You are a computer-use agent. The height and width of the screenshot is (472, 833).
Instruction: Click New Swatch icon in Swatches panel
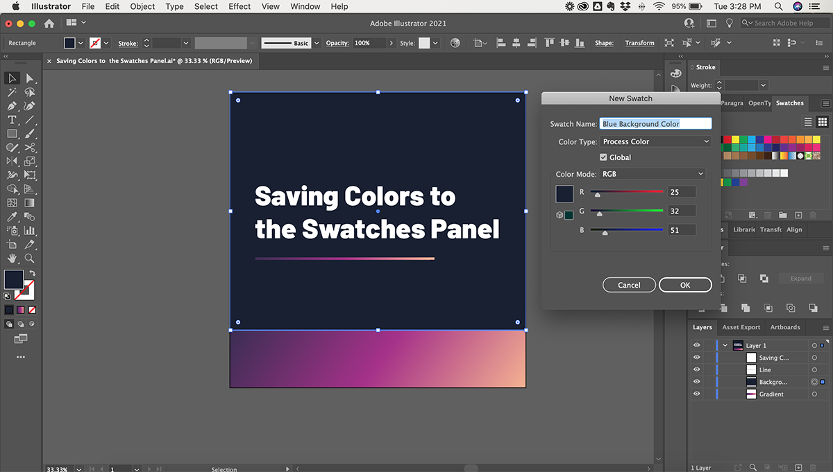(798, 216)
